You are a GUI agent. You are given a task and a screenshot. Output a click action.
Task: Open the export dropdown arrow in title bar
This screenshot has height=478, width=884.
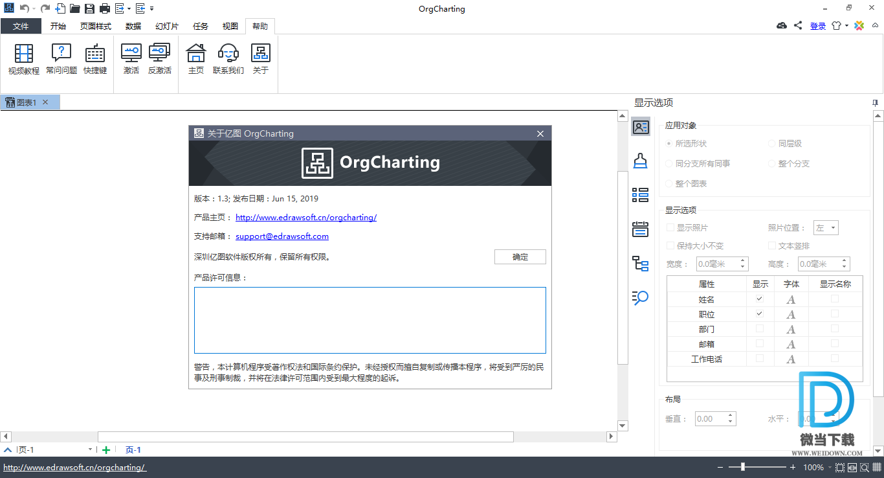[129, 9]
